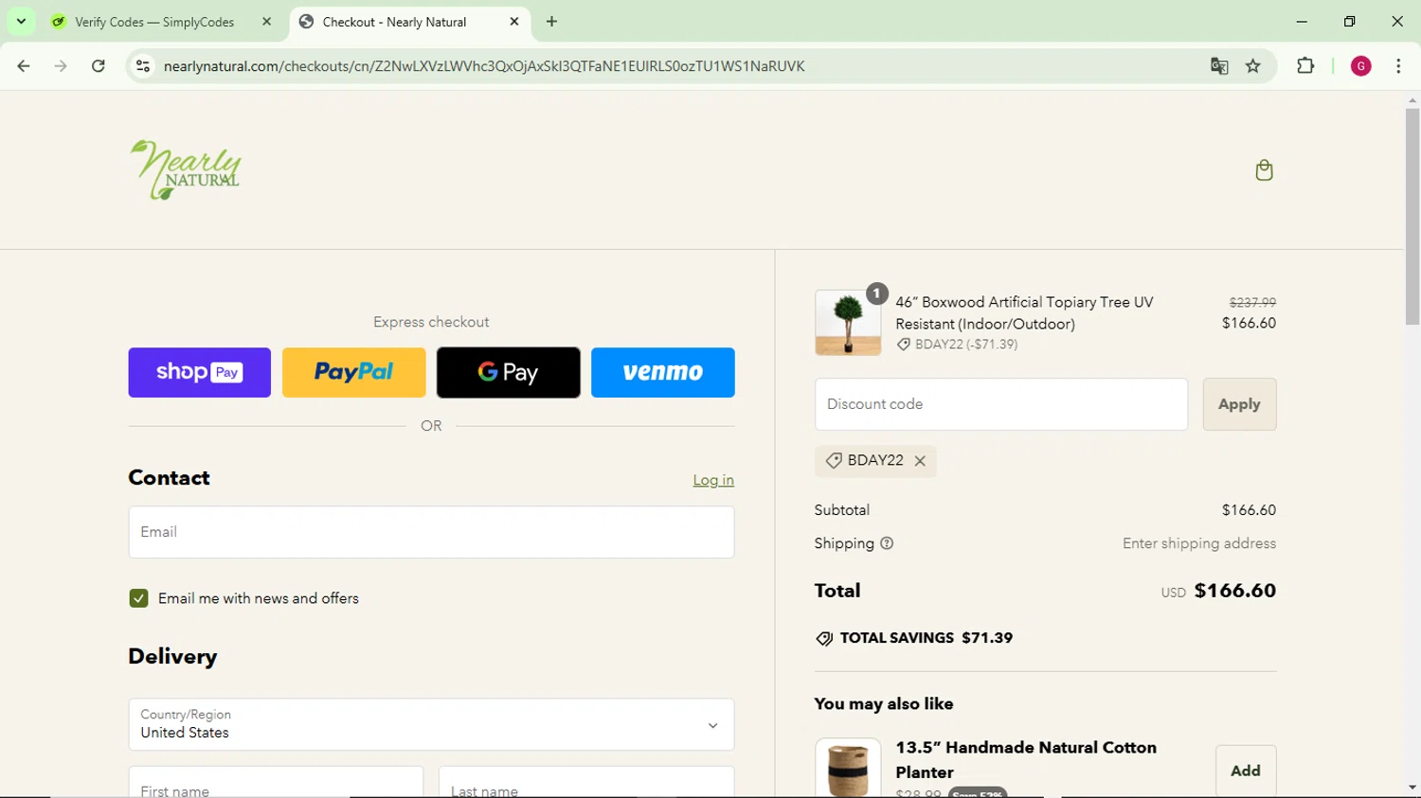
Task: Click the 46" Boxwood Artificial Topiary Tree title
Action: [x=1024, y=313]
